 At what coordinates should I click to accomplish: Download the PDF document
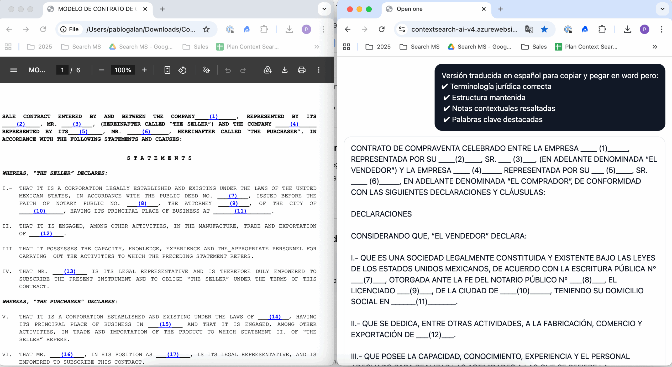coord(285,70)
